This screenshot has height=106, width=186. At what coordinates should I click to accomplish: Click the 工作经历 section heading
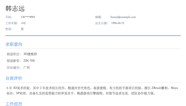pos(14,103)
